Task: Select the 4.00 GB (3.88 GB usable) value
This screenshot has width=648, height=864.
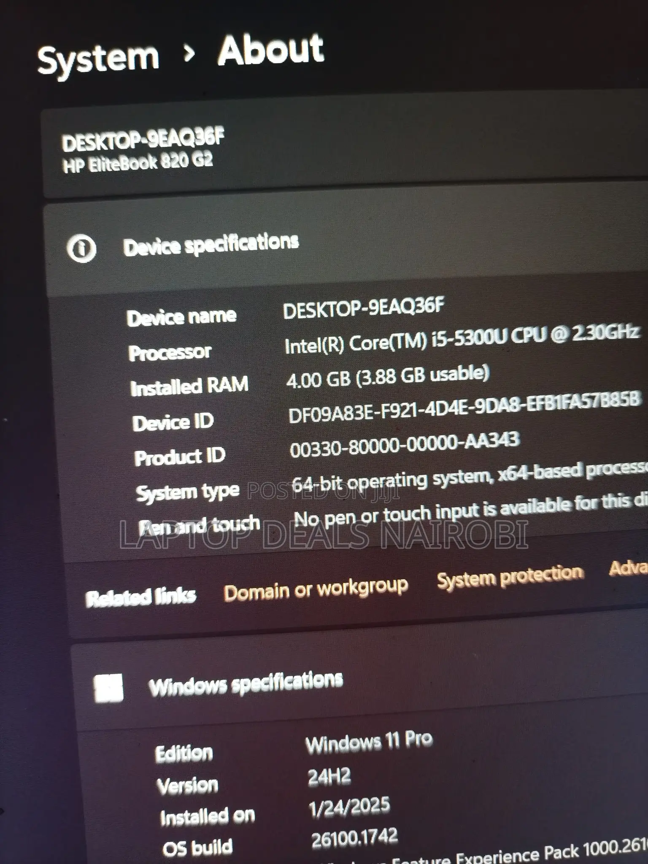Action: coord(388,376)
